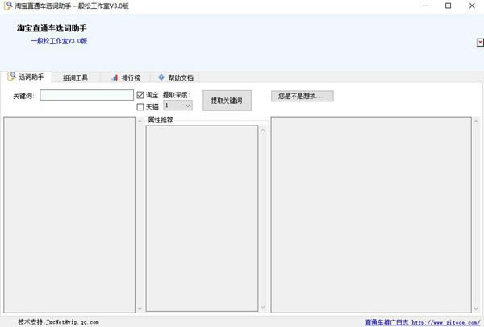Click the 选词助手 tab magnifier icon

[x=11, y=77]
